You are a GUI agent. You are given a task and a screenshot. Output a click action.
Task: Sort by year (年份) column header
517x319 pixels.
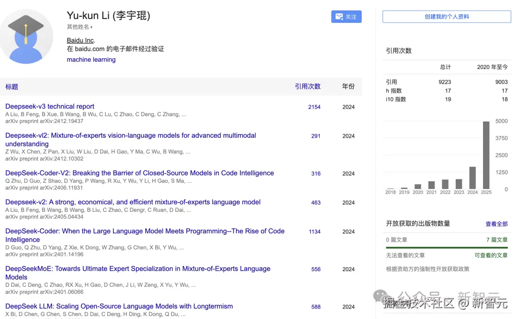click(x=348, y=87)
